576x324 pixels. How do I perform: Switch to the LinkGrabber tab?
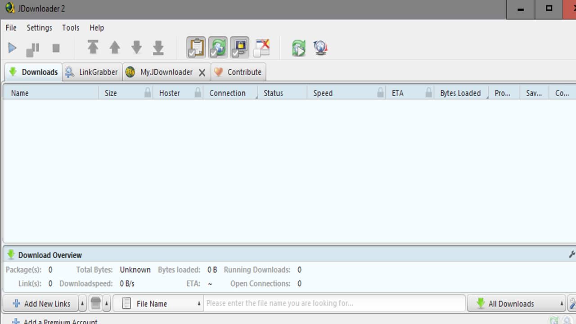coord(92,72)
